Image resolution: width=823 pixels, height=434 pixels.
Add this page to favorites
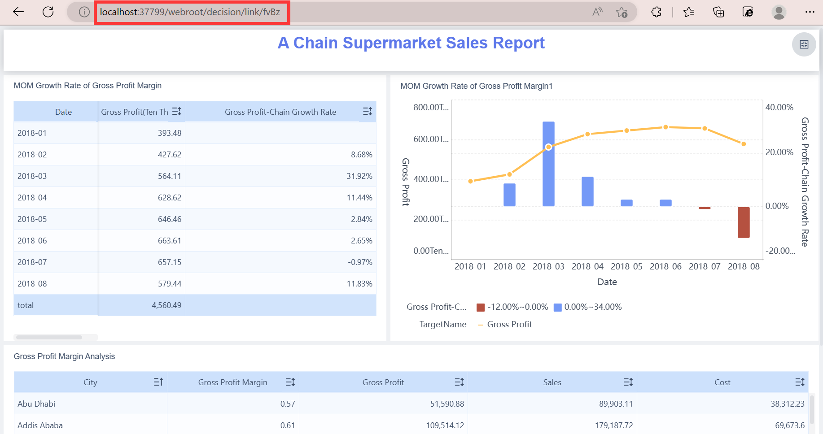tap(622, 12)
